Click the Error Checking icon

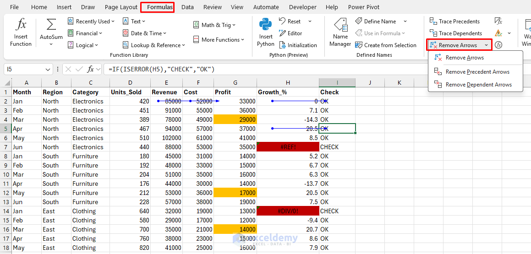(498, 33)
